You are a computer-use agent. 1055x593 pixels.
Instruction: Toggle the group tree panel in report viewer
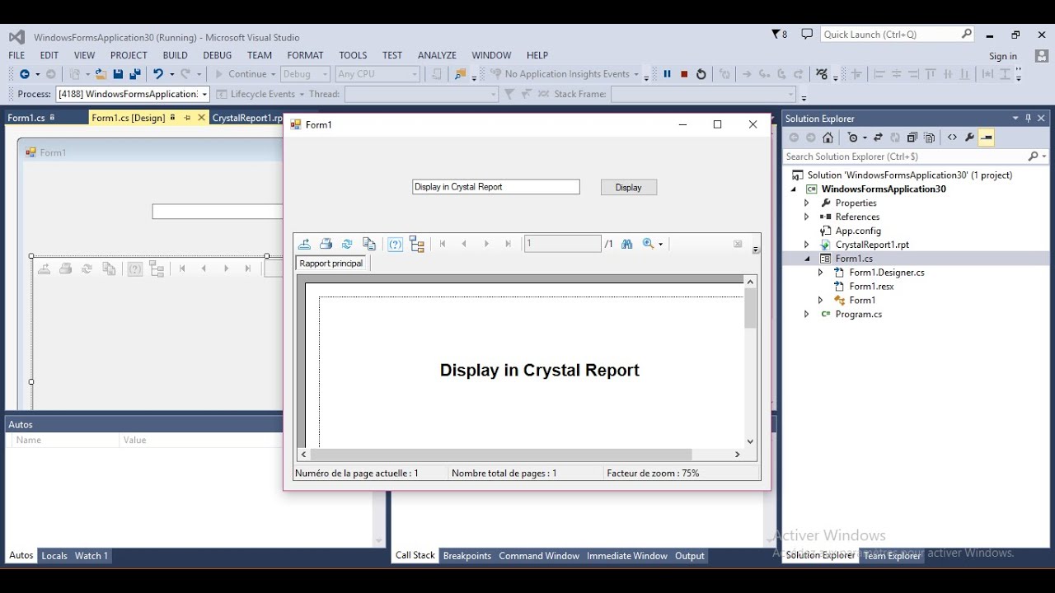tap(417, 244)
